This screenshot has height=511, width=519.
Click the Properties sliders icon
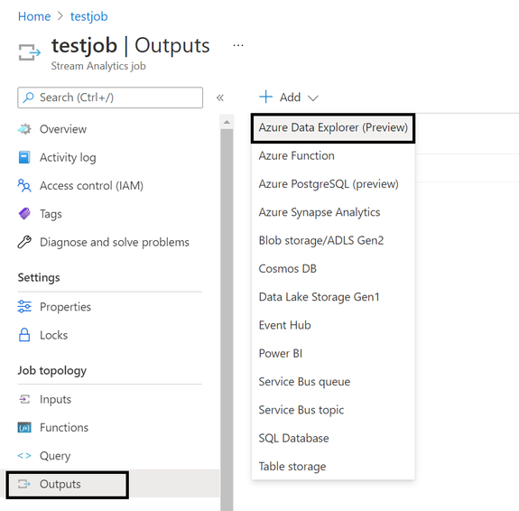[24, 307]
